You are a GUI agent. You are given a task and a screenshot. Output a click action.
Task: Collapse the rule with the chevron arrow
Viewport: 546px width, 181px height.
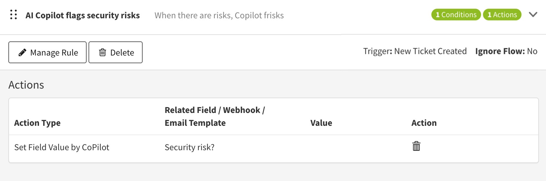533,14
